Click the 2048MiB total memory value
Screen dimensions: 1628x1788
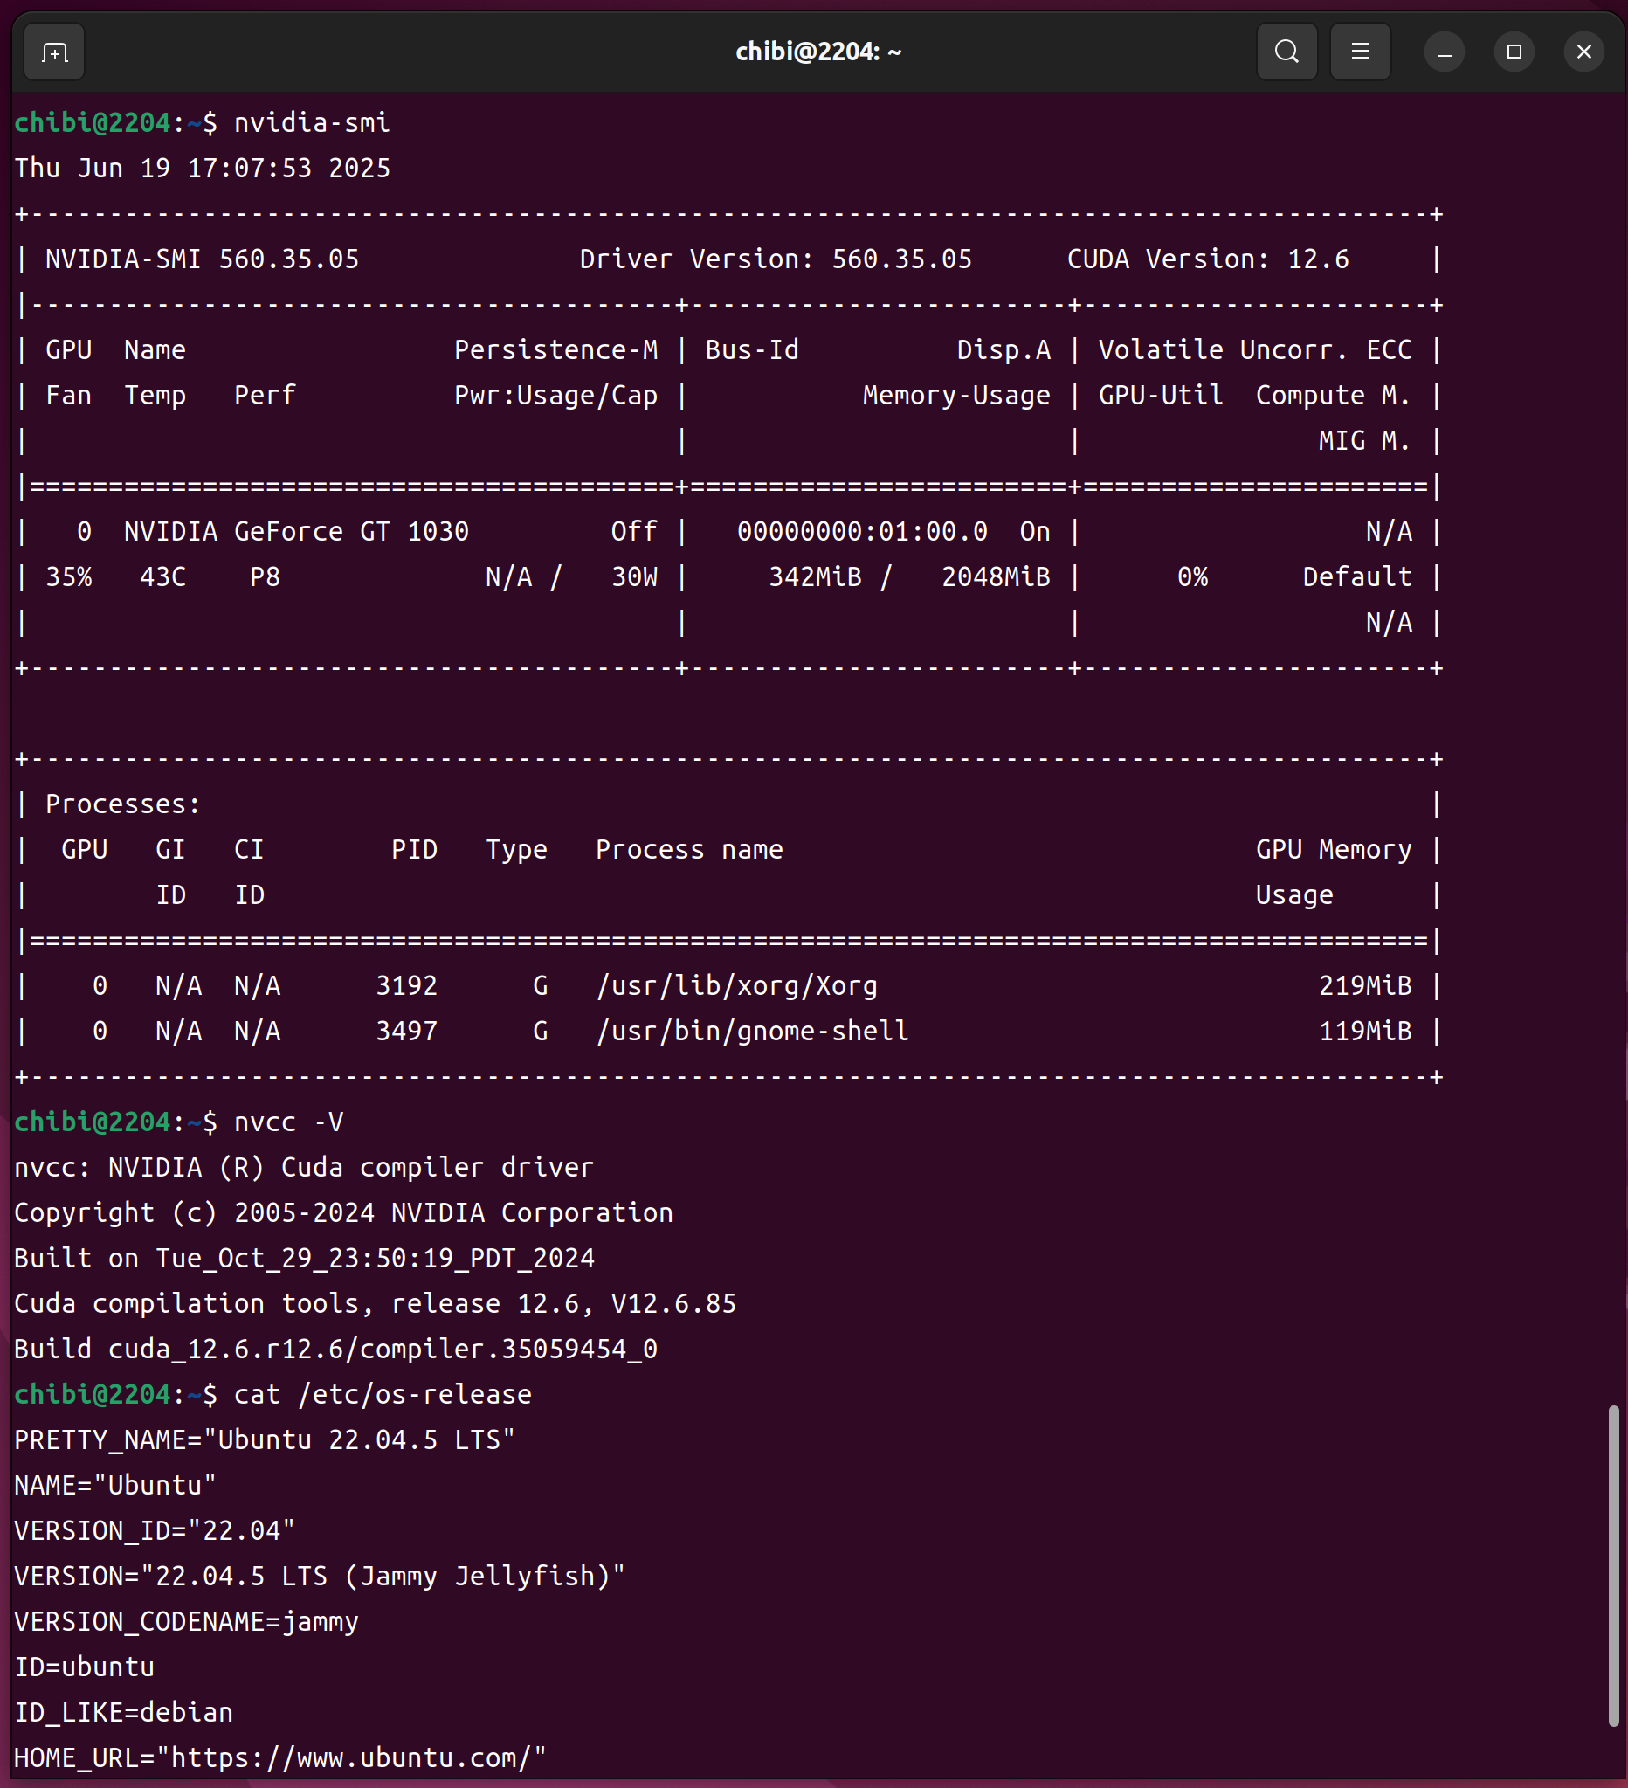(x=995, y=576)
